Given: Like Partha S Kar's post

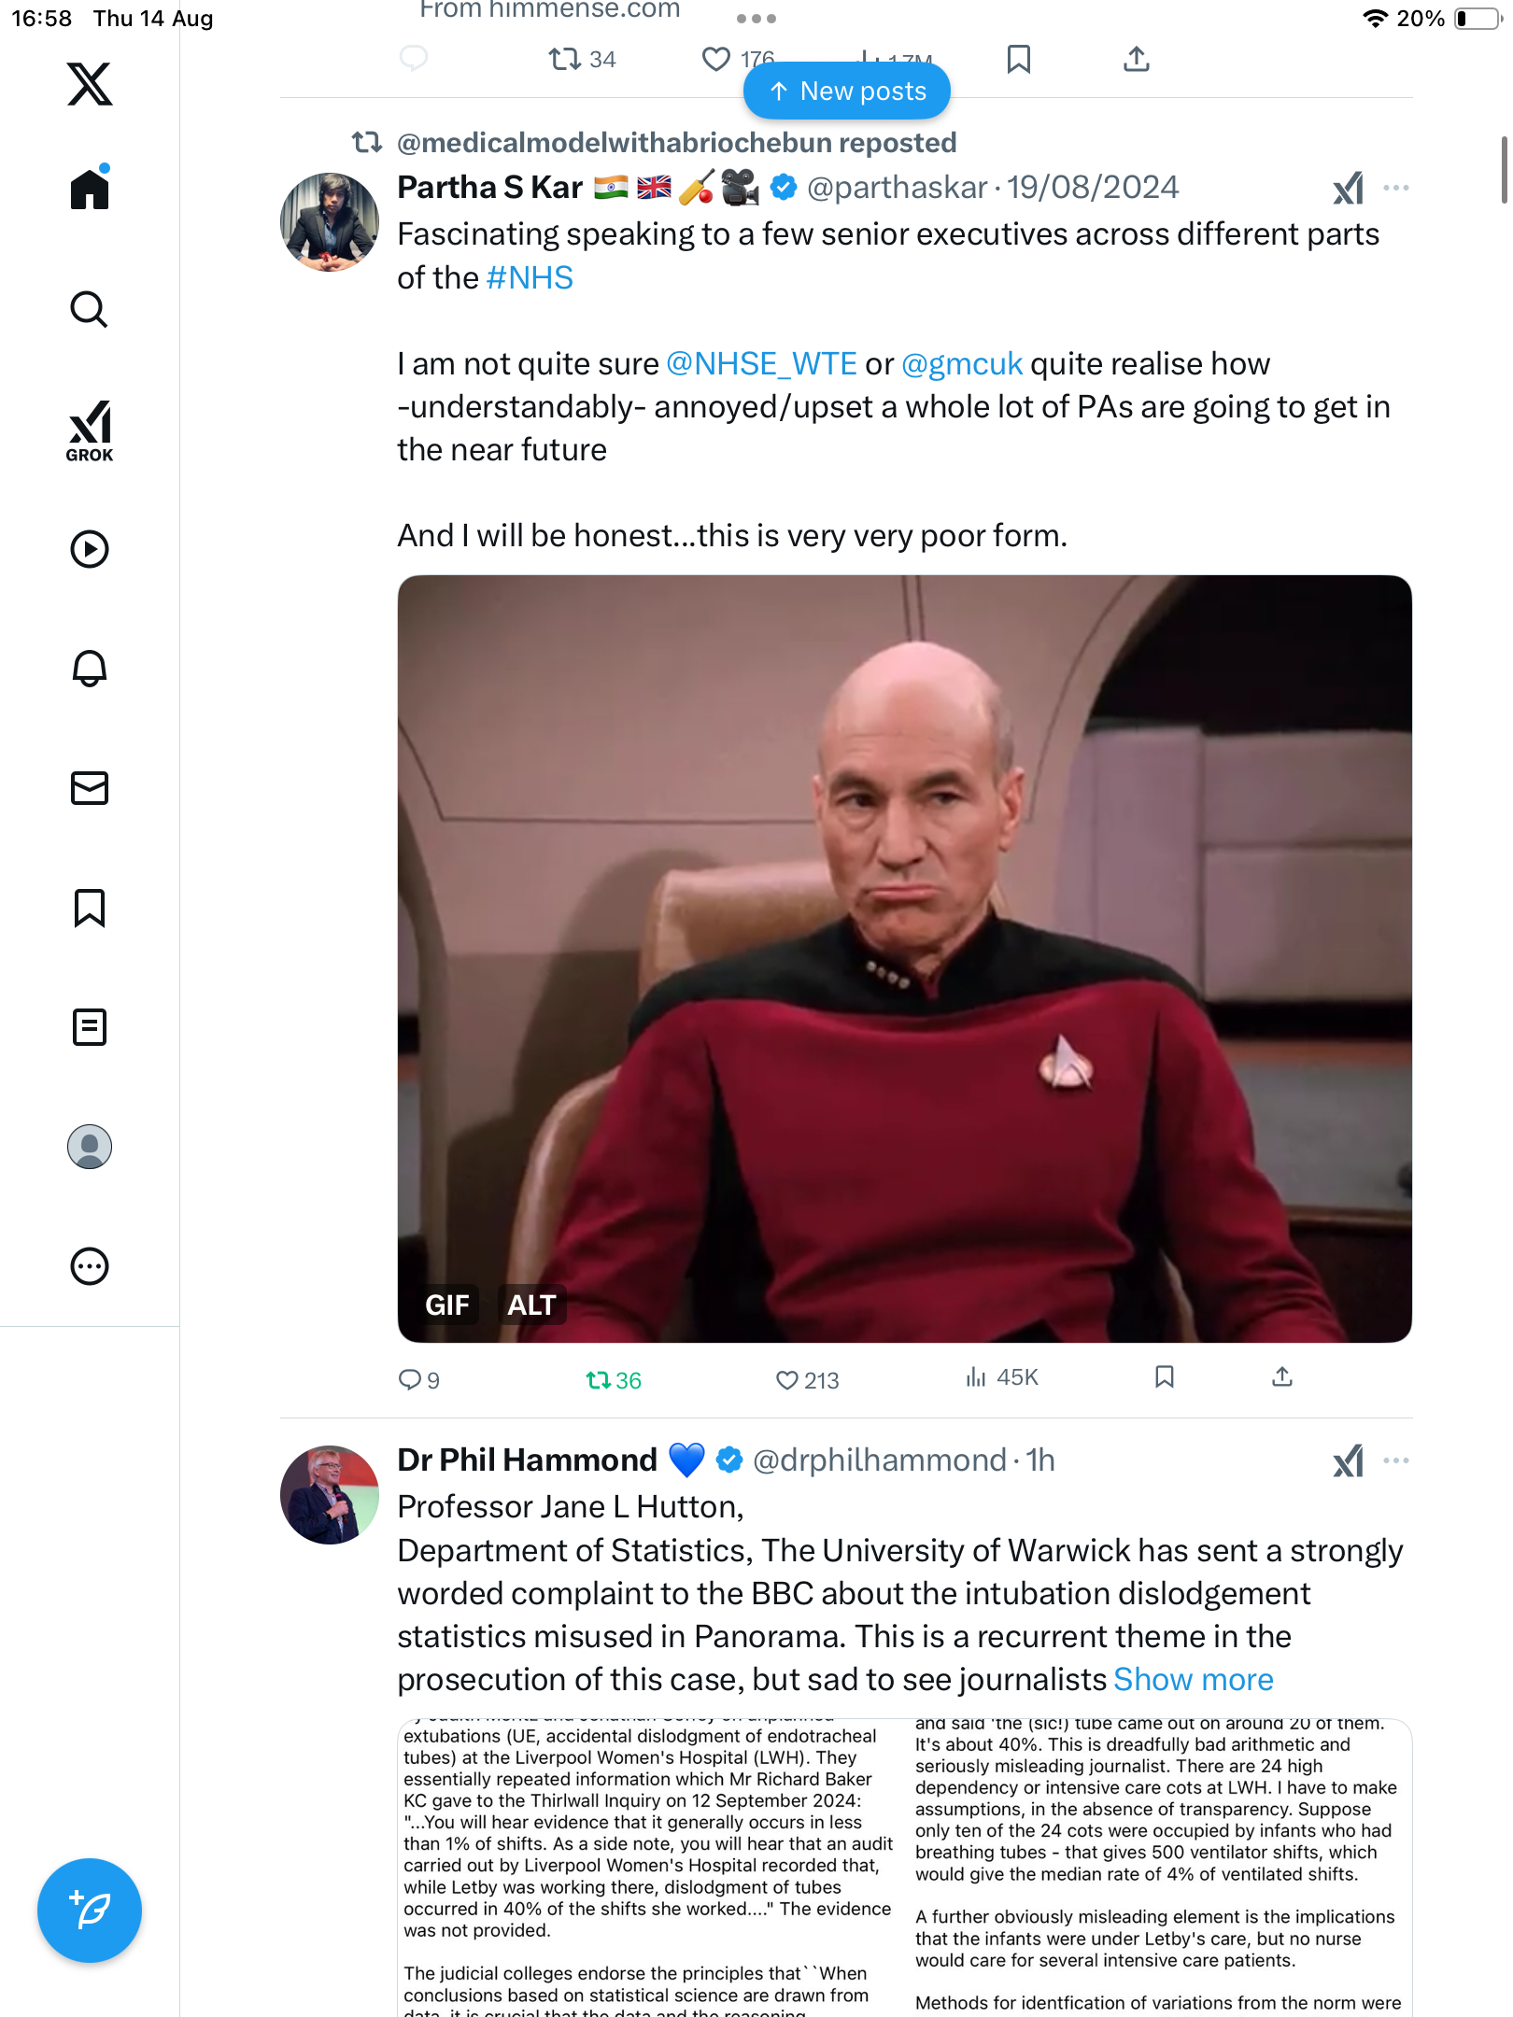Looking at the screenshot, I should (807, 1380).
